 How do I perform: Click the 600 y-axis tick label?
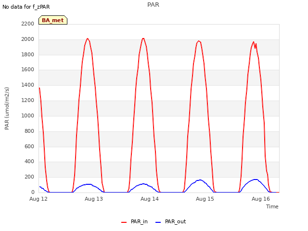click(29, 146)
